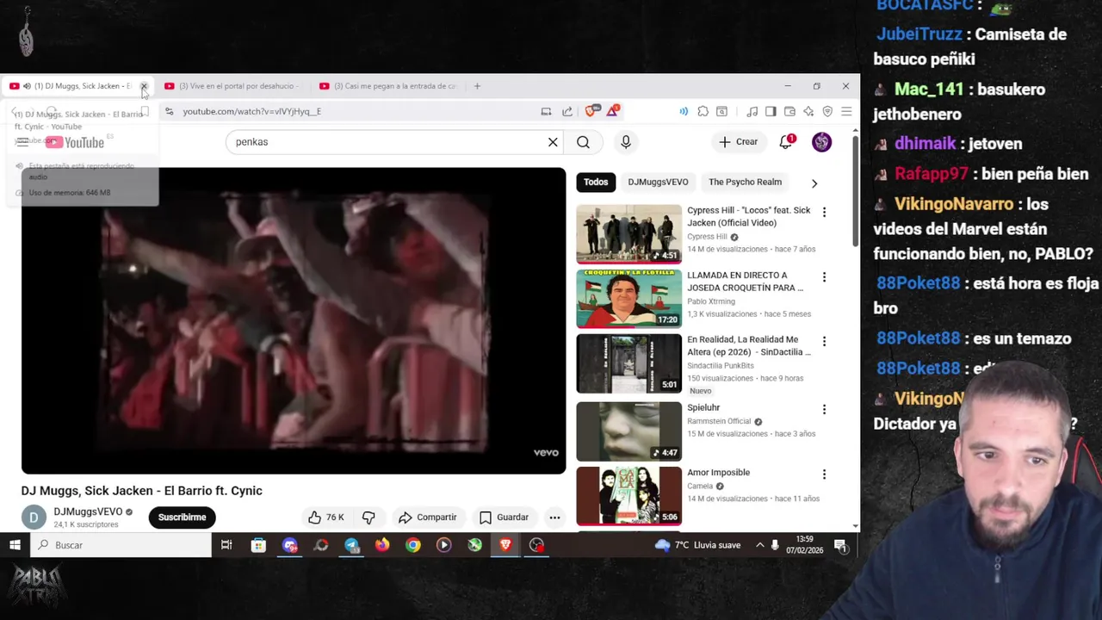Open Brave browser from the taskbar
1102x620 pixels.
click(x=505, y=545)
